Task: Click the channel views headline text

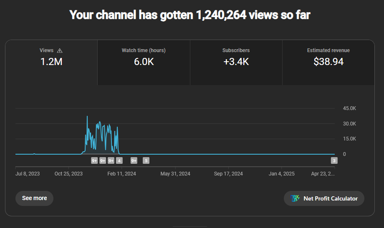Action: tap(190, 15)
